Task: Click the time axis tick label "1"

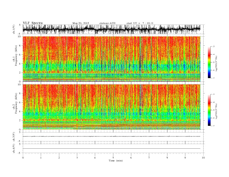Action: pyautogui.click(x=41, y=158)
